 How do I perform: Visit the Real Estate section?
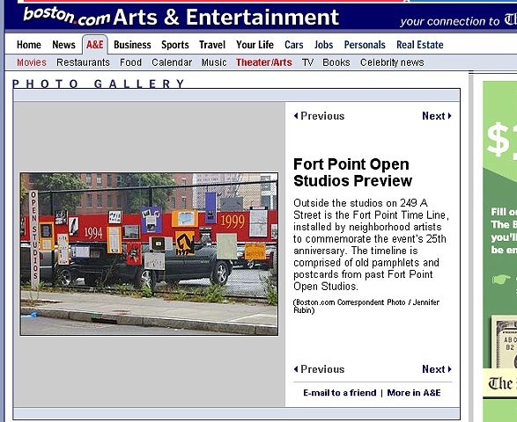coord(420,45)
